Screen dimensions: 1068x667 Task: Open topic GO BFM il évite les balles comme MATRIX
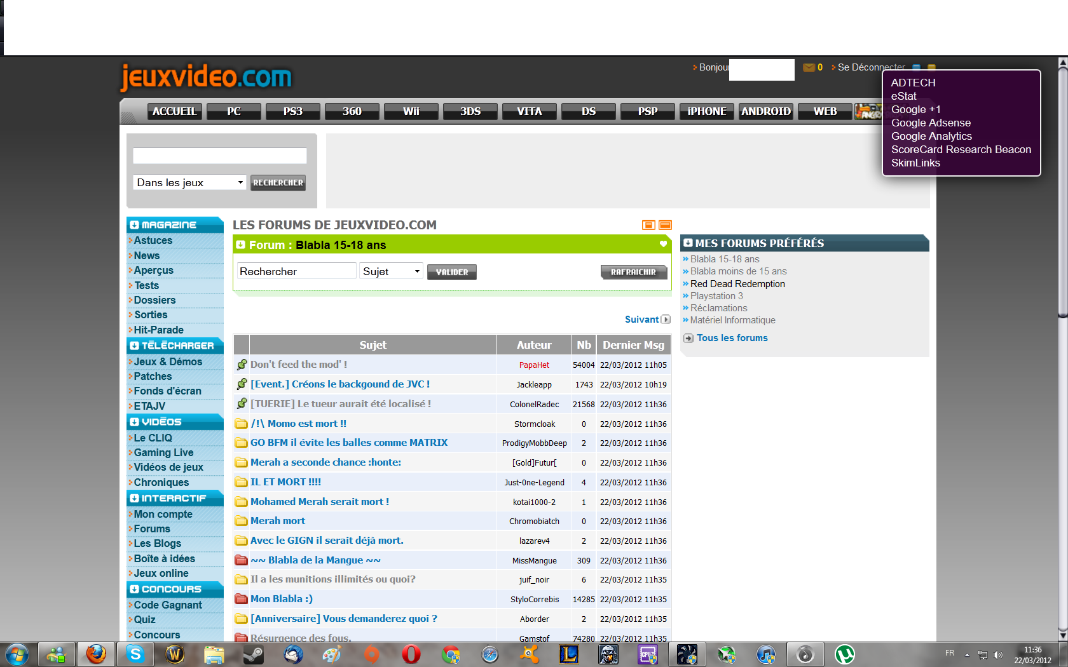click(349, 443)
